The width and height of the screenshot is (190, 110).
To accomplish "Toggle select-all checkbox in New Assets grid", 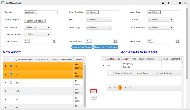I will [x=11, y=59].
